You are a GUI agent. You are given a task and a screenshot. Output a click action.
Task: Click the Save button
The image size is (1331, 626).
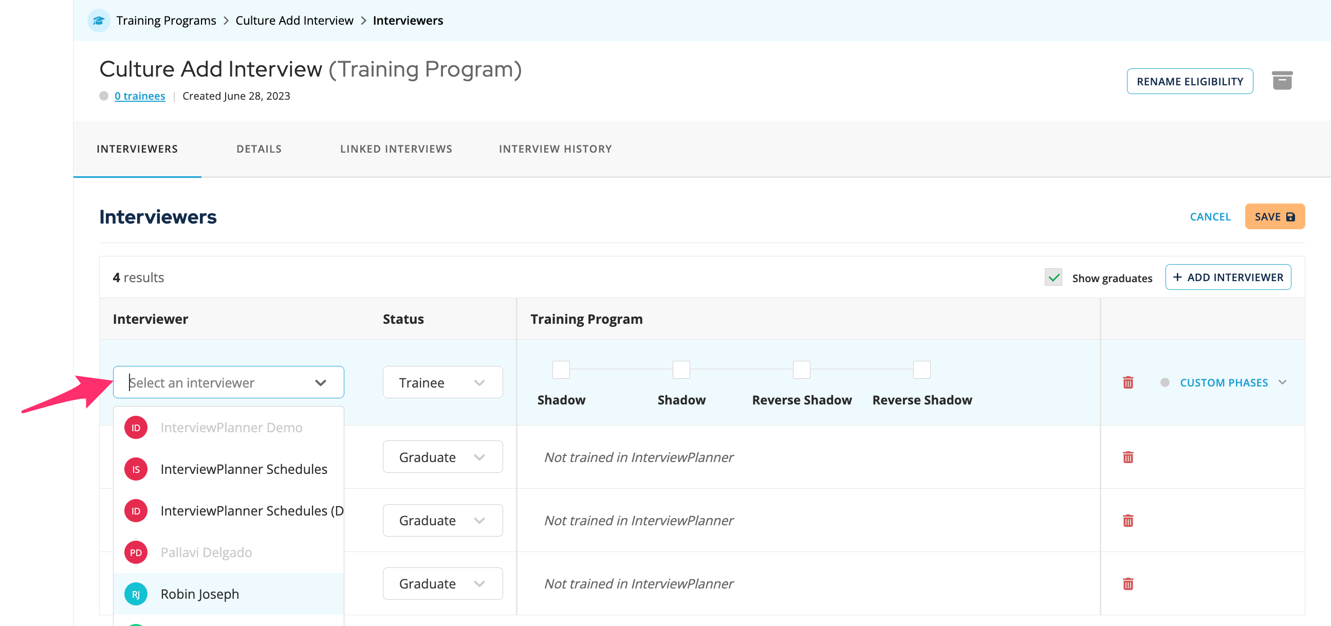point(1274,216)
